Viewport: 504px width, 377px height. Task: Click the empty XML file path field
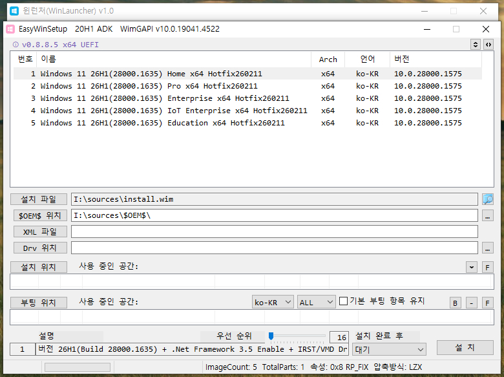[x=274, y=232]
